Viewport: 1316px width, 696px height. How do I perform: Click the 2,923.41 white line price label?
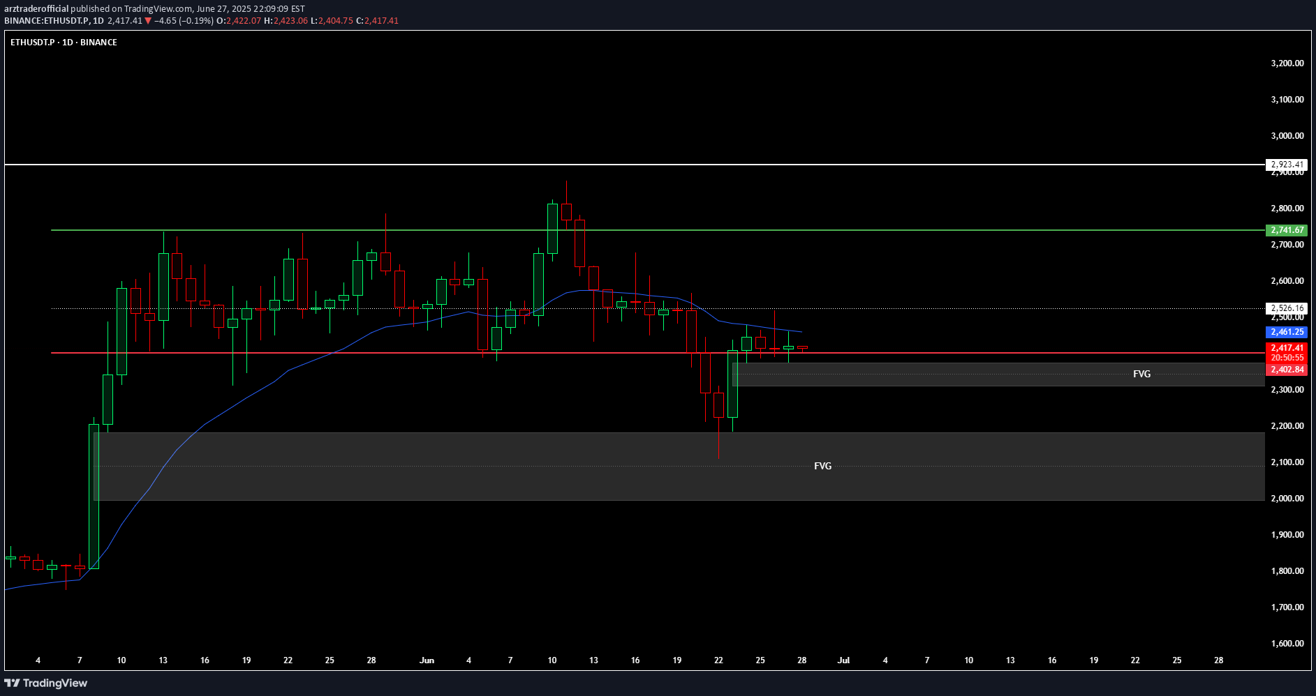point(1286,165)
